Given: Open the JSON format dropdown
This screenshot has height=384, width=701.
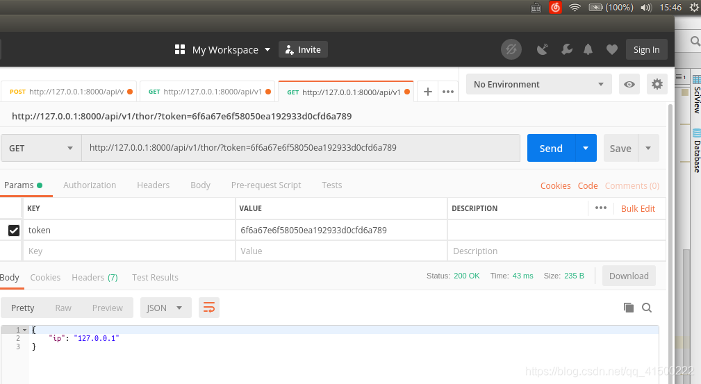Looking at the screenshot, I should 166,308.
